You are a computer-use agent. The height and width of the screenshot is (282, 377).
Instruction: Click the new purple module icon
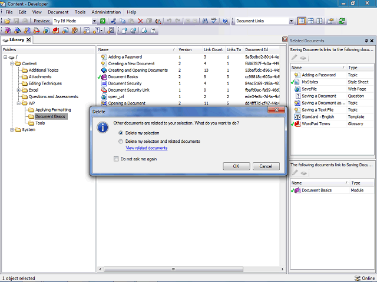[8, 31]
